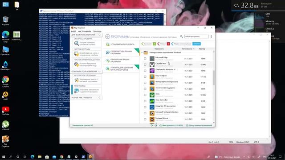Click the Program column header
This screenshot has width=285, height=160.
point(159,49)
